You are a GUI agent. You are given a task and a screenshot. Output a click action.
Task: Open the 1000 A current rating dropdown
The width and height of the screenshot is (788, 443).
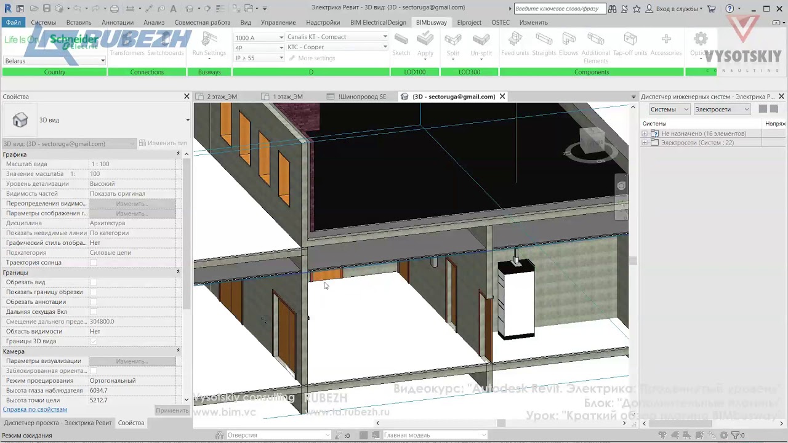259,38
